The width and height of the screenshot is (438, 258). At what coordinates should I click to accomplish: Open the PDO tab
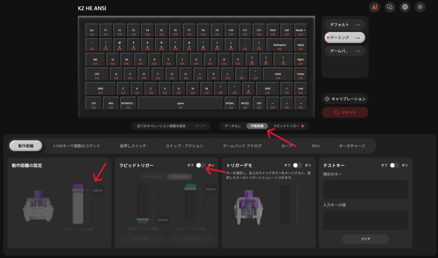(315, 146)
